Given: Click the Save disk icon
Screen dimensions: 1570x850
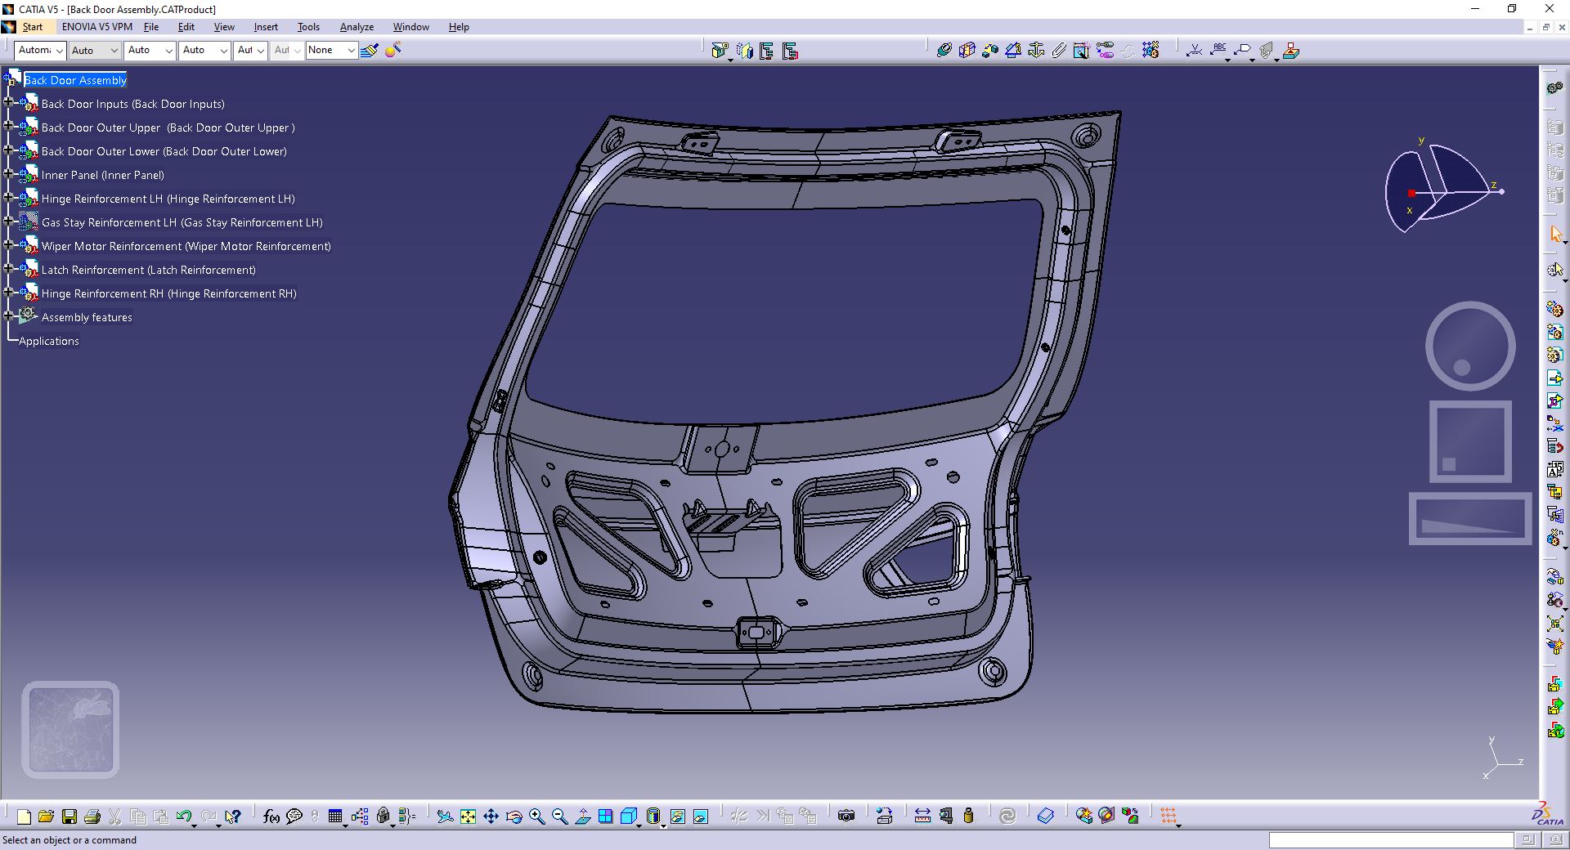Looking at the screenshot, I should coord(70,816).
